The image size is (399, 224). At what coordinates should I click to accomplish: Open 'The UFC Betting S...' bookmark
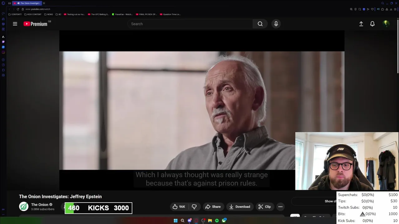(98, 14)
